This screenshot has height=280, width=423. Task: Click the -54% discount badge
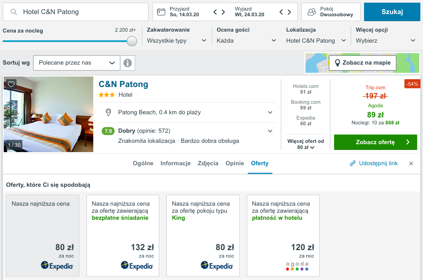412,84
